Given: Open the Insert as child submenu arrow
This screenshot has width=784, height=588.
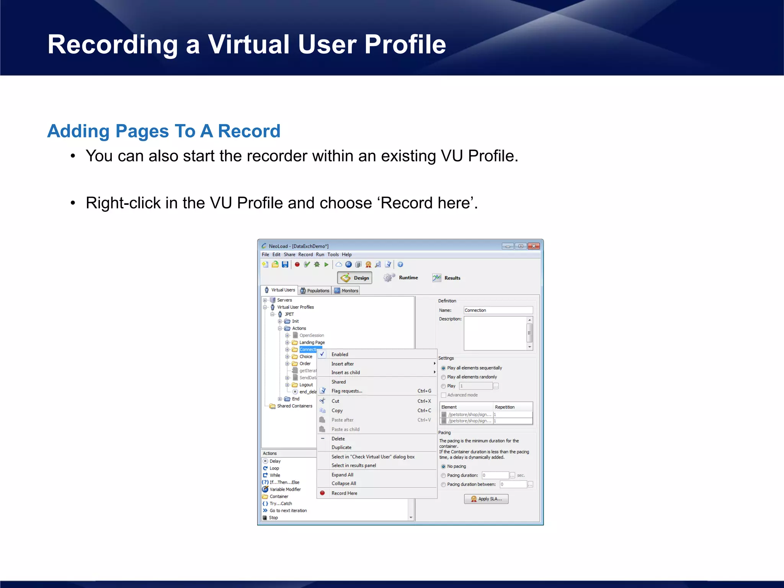Looking at the screenshot, I should pyautogui.click(x=434, y=372).
